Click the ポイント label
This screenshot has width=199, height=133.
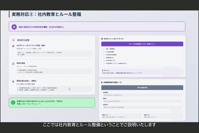click(x=107, y=71)
